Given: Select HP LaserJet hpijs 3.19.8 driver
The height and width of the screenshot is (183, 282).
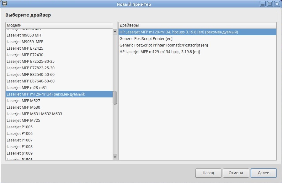Looking at the screenshot, I should tap(159, 52).
